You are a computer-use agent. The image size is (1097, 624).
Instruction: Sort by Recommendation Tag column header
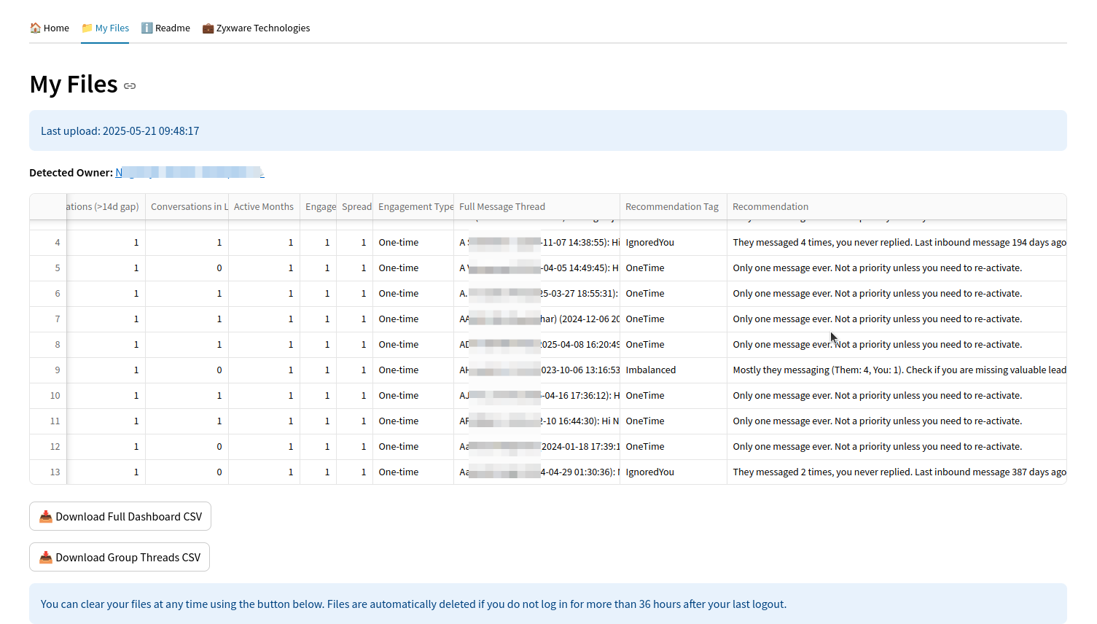coord(671,207)
